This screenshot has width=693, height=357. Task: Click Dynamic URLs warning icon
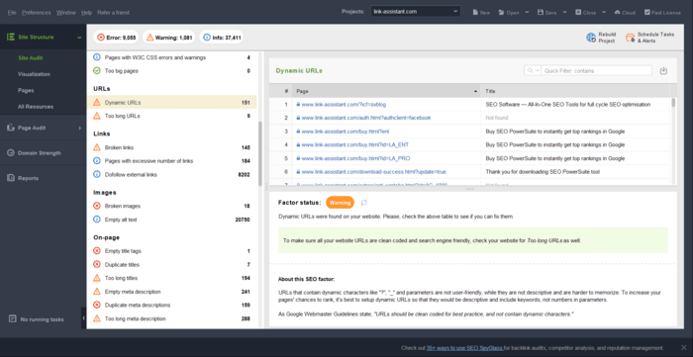point(97,103)
